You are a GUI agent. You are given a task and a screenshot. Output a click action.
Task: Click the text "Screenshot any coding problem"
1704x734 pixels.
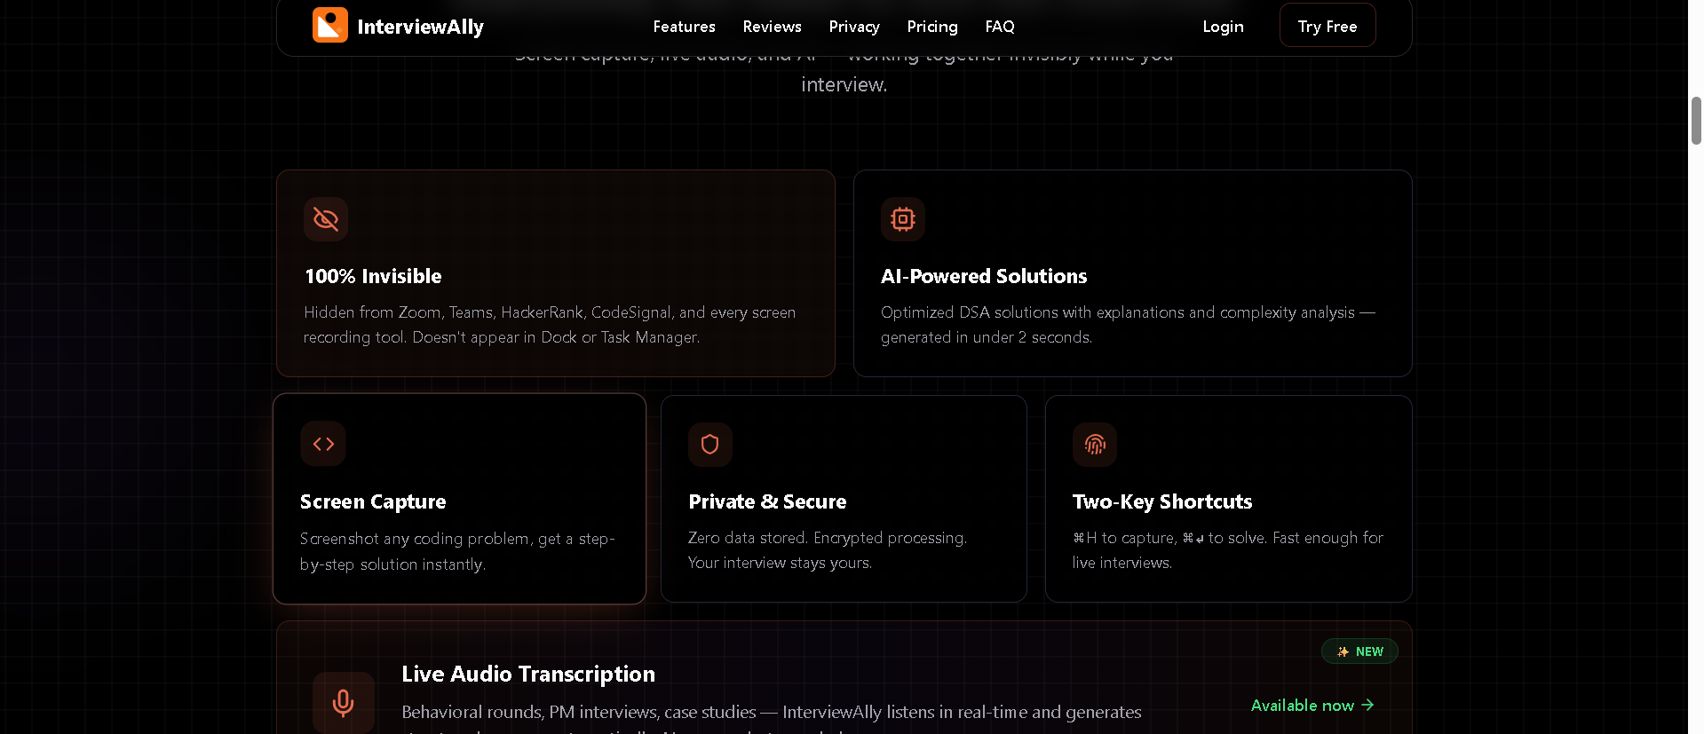click(x=416, y=539)
